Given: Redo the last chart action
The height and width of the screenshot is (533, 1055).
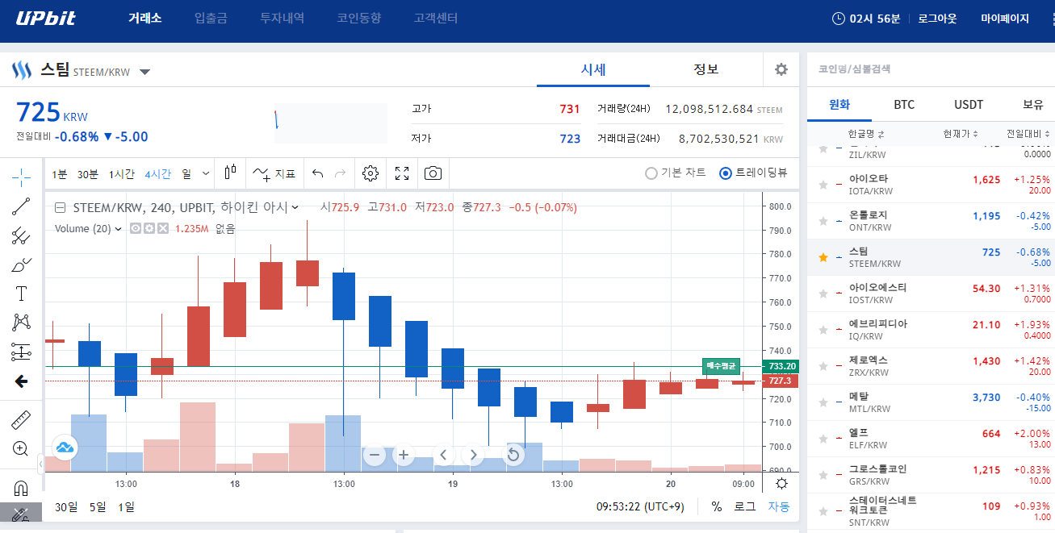Looking at the screenshot, I should 340,173.
